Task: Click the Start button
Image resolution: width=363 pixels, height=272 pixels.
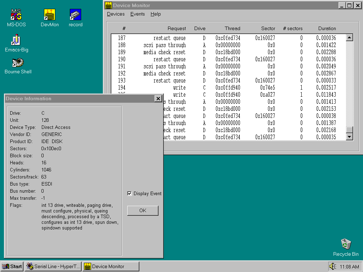Action: [x=12, y=266]
